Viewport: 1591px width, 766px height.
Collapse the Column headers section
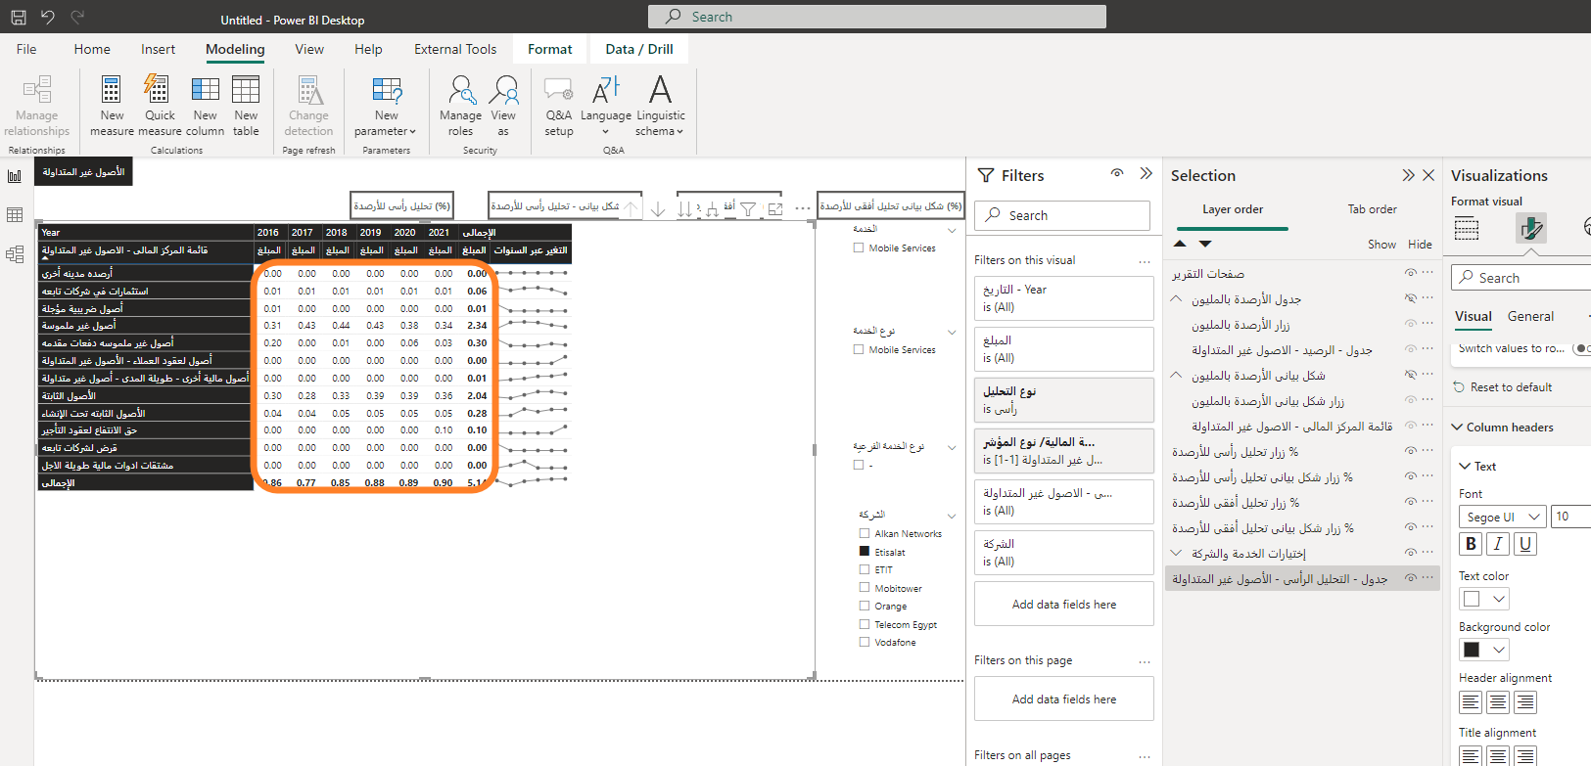1457,428
